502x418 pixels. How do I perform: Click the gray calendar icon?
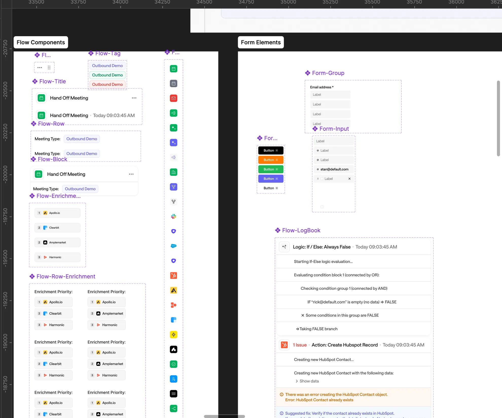click(173, 83)
